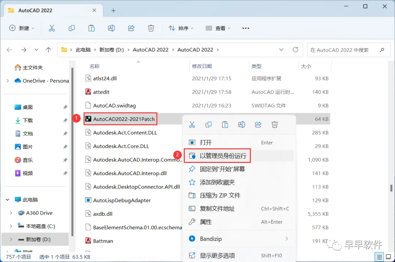Click the file list vertical scrollbar thumb
The height and width of the screenshot is (262, 395).
point(391,188)
